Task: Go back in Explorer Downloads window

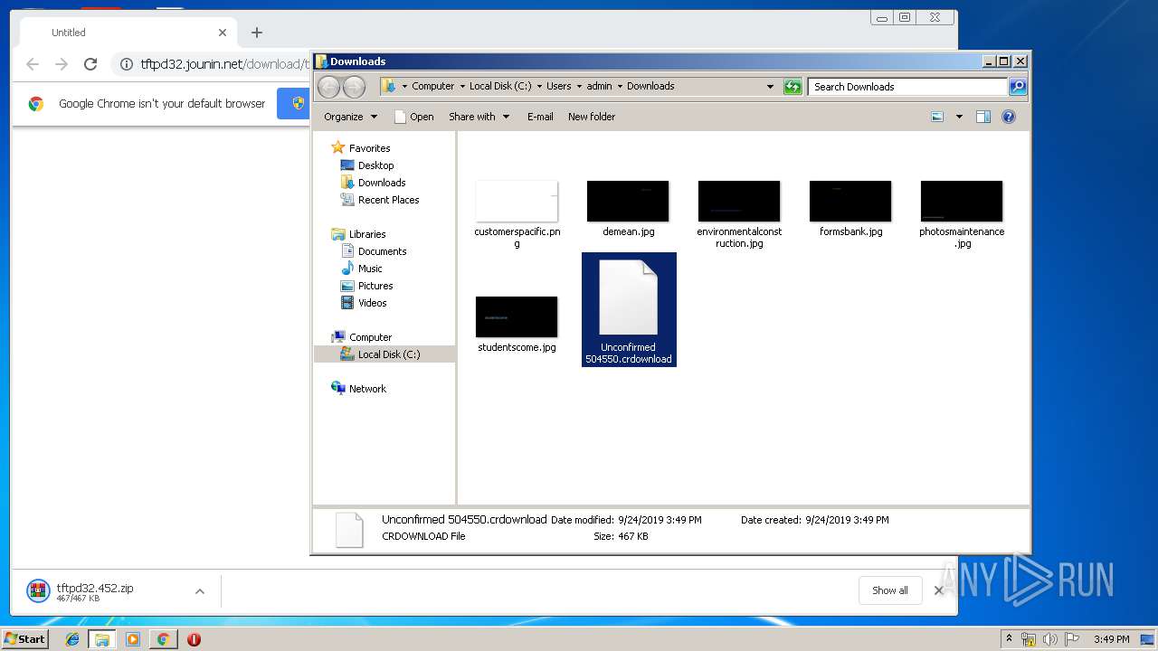Action: [329, 87]
